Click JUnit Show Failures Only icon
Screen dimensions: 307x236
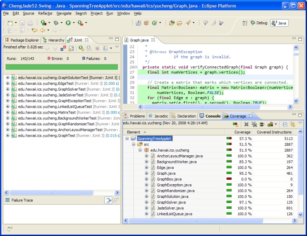[63, 48]
